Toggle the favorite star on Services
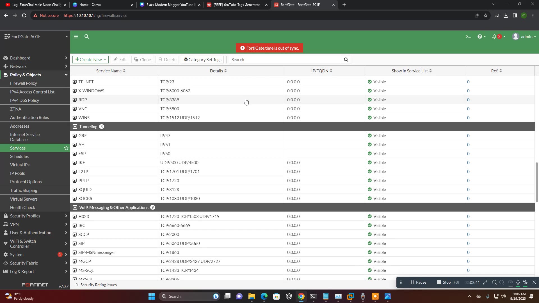 (66, 148)
